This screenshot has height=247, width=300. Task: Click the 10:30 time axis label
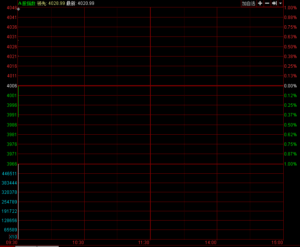click(78, 243)
